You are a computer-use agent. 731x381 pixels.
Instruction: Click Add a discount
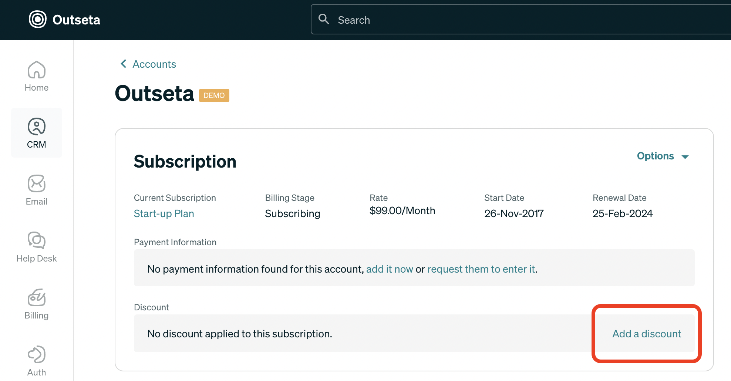(x=646, y=333)
